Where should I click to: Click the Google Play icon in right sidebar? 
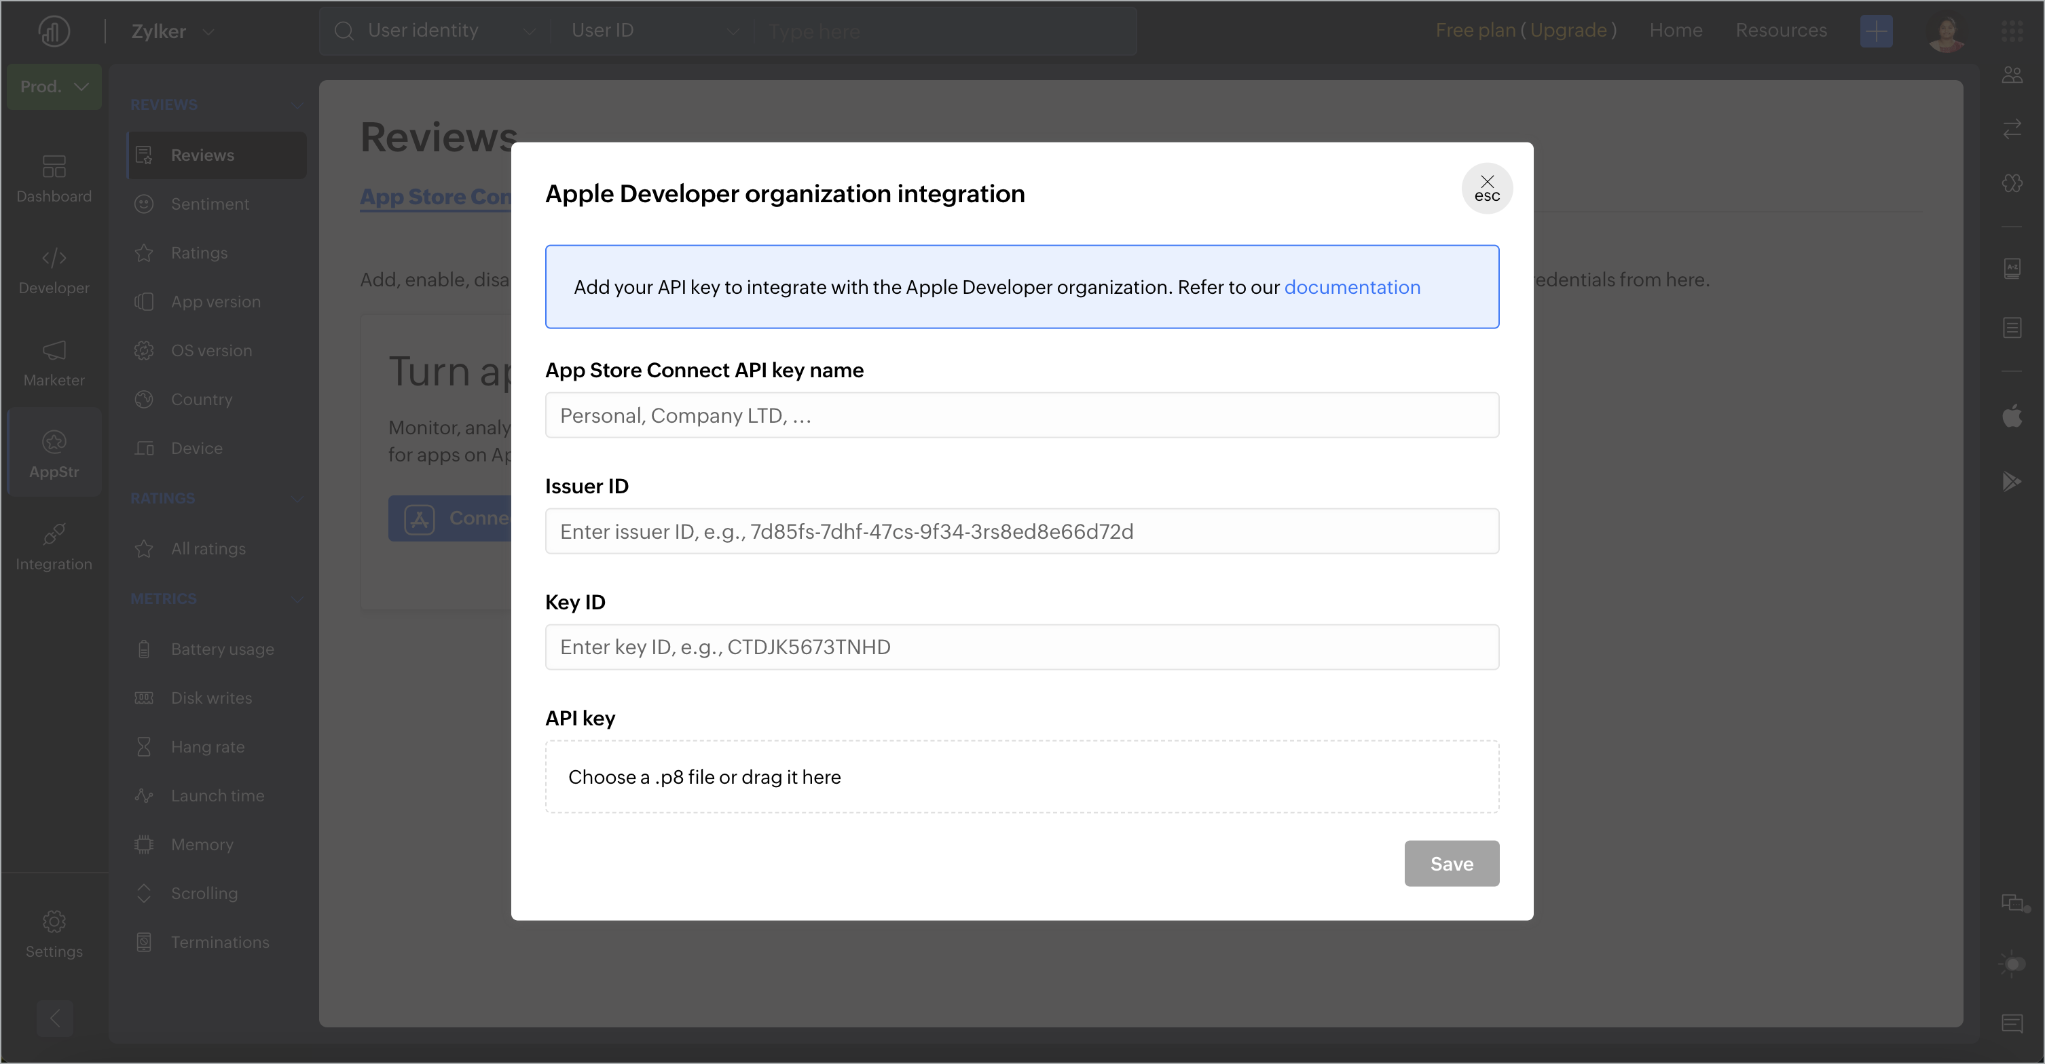[x=2012, y=481]
